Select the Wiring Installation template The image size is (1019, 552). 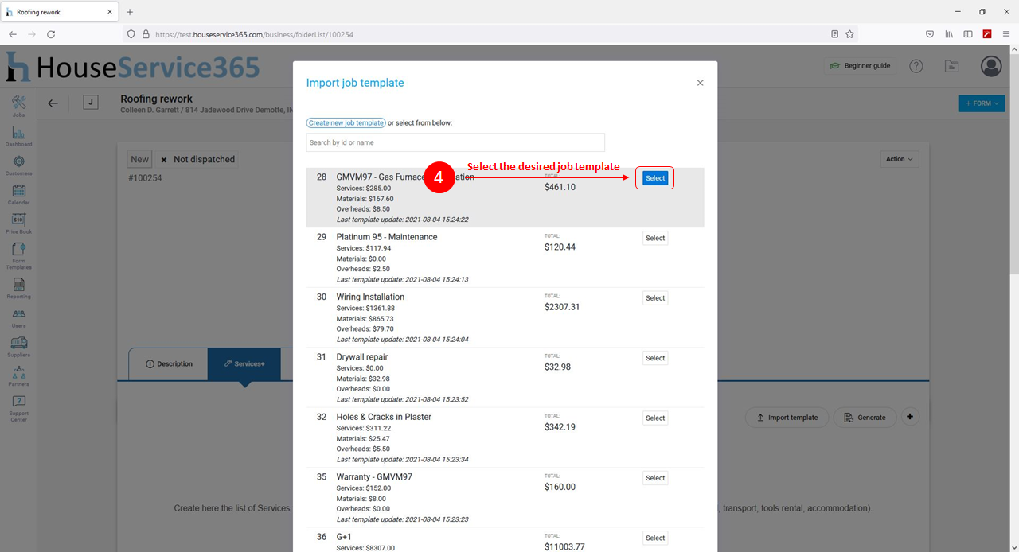pyautogui.click(x=655, y=298)
